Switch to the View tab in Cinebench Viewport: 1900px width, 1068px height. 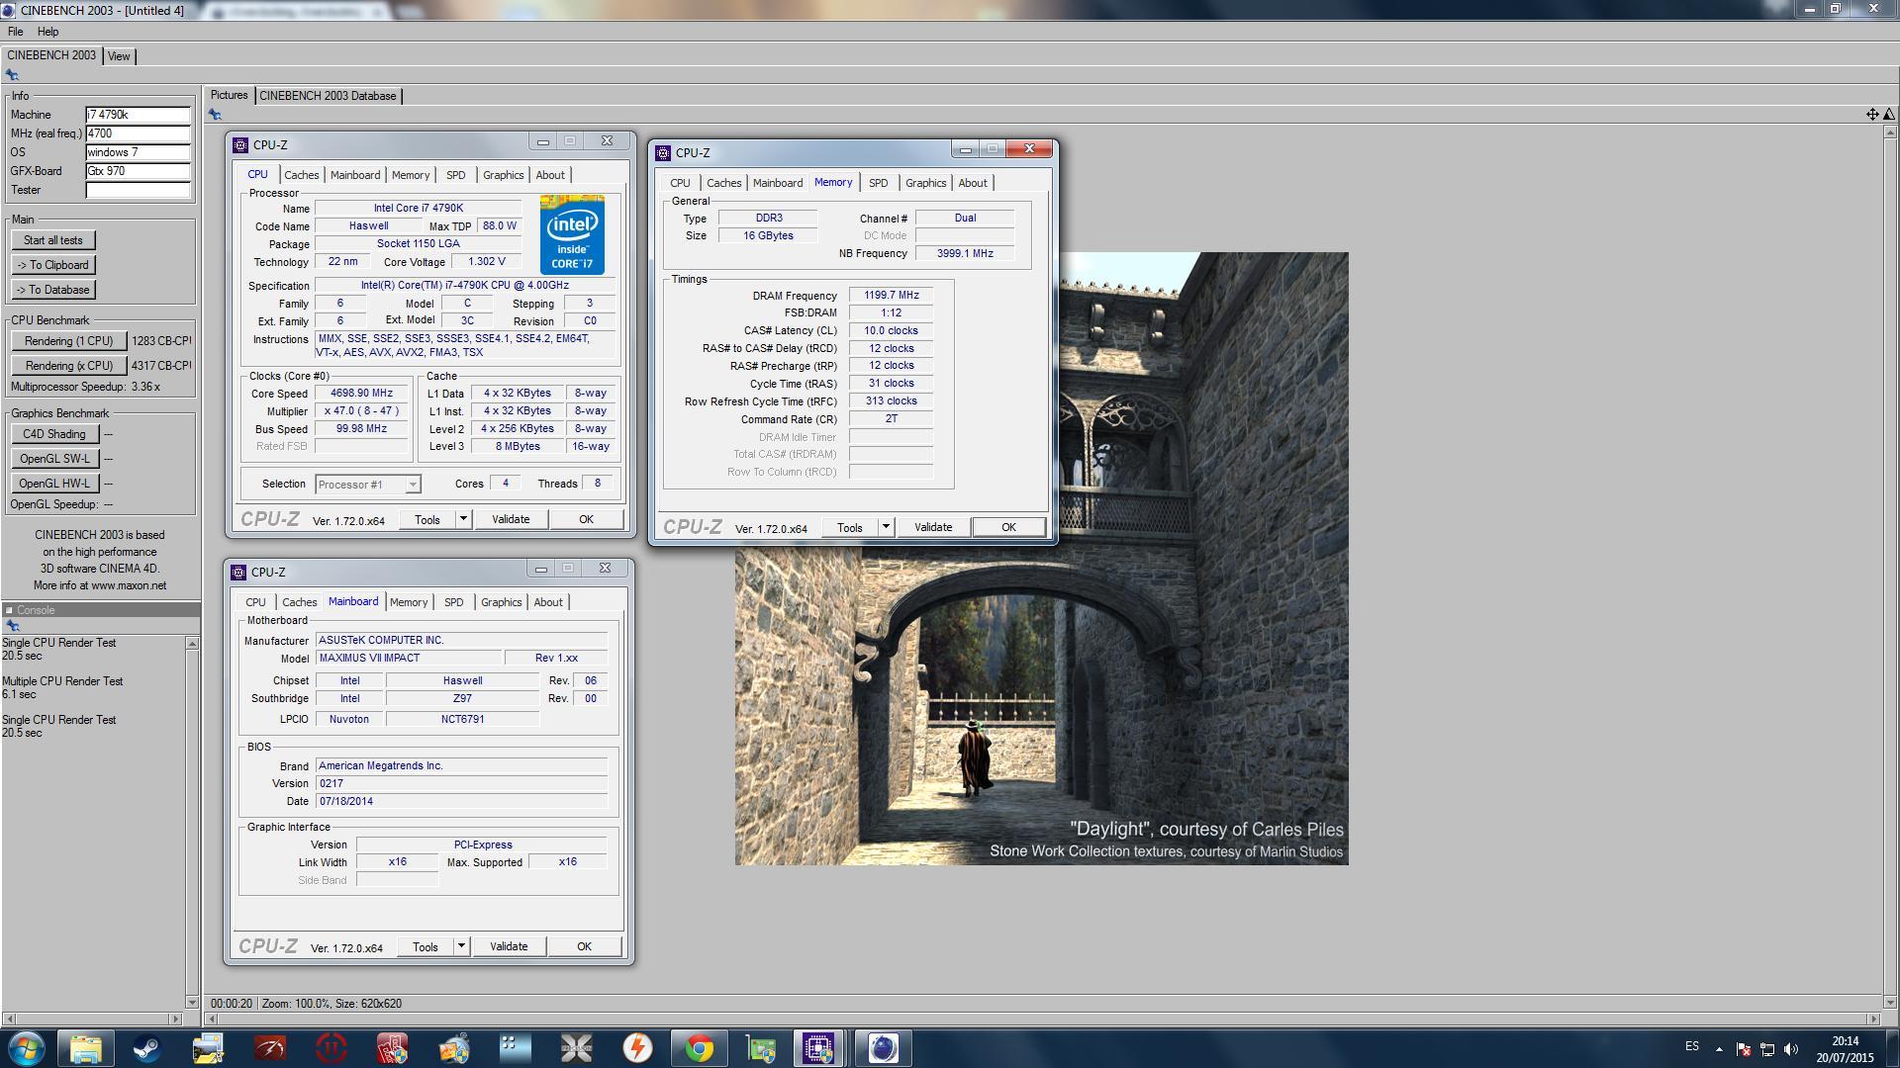[119, 56]
